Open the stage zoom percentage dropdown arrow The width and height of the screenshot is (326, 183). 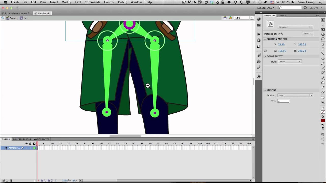click(252, 18)
